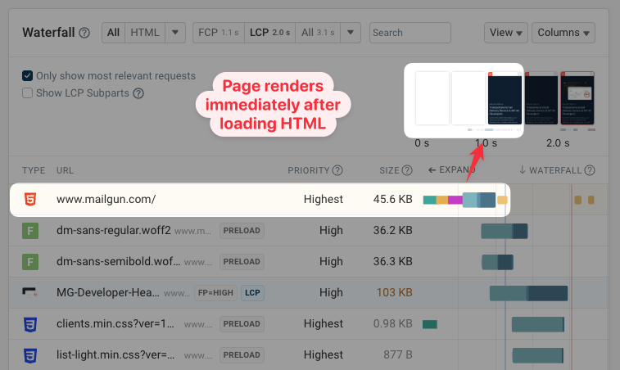This screenshot has width=620, height=370.
Task: Click the CSS icon for clients.min.css
Action: tap(29, 323)
